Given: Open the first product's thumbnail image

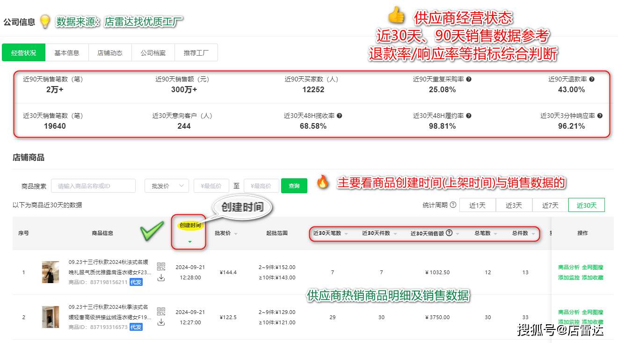Looking at the screenshot, I should click(x=50, y=272).
